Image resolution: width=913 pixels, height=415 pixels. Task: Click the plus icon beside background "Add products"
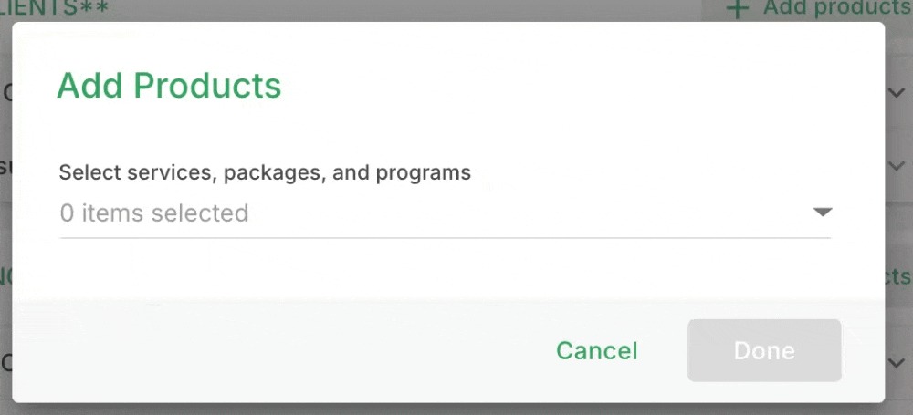click(737, 8)
